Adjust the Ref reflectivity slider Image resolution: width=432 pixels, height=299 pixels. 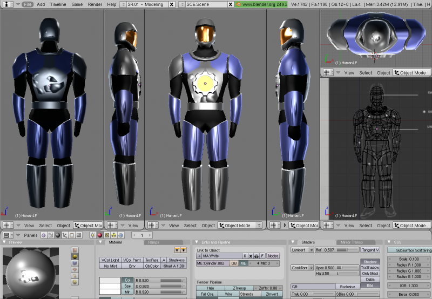pos(335,250)
